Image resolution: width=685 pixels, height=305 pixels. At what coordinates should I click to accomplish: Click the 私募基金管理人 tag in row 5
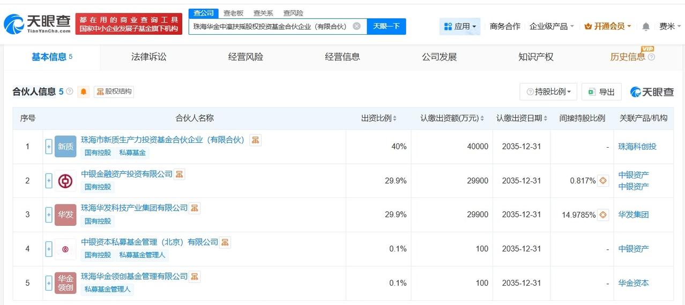coord(108,289)
